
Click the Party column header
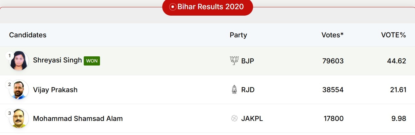(x=238, y=35)
